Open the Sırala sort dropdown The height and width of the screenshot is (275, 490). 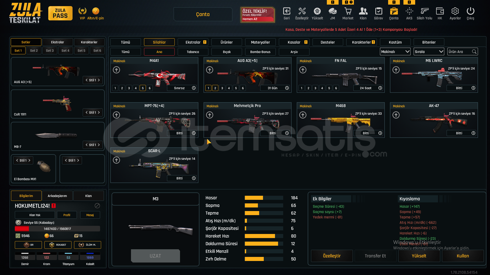429,52
